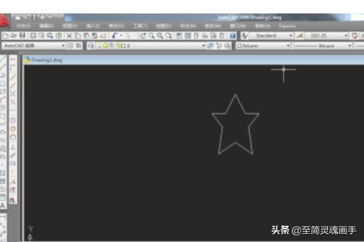This screenshot has height=242, width=364.
Task: Select the Multiline Text A tool
Action: (x=3, y=206)
